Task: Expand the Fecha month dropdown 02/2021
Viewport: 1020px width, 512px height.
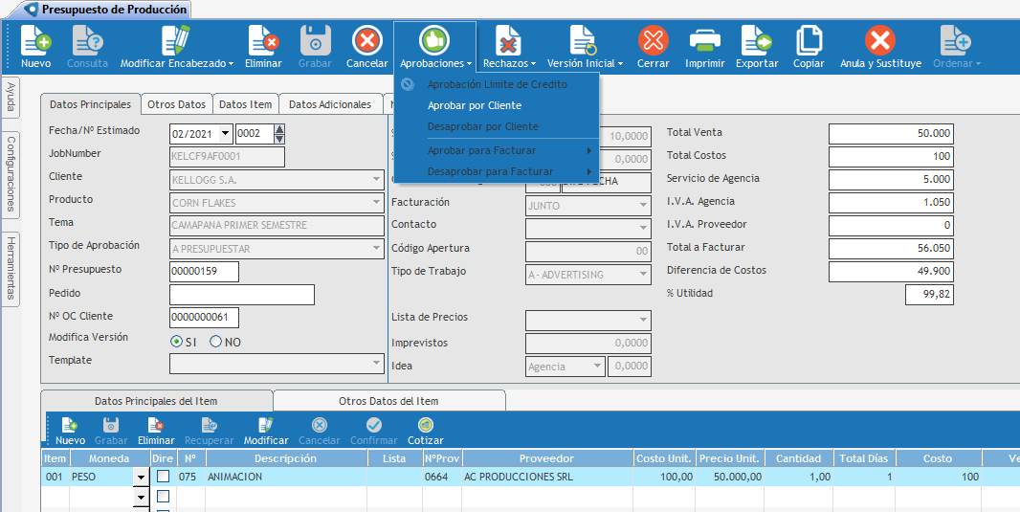Action: (226, 133)
